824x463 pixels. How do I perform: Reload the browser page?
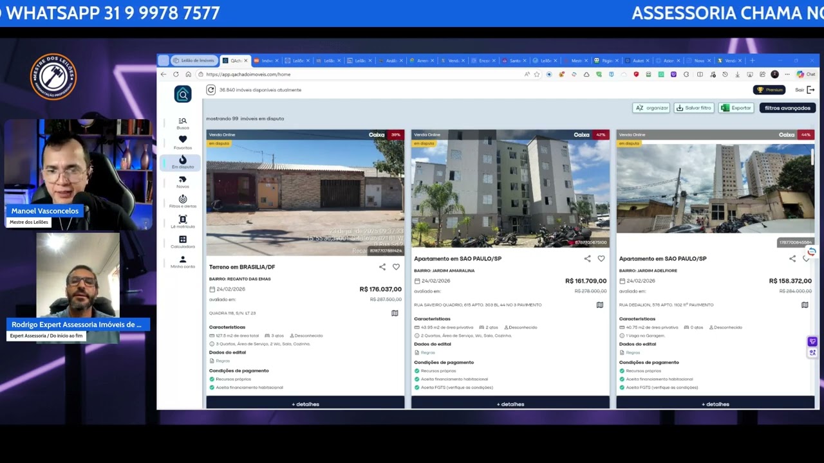176,75
